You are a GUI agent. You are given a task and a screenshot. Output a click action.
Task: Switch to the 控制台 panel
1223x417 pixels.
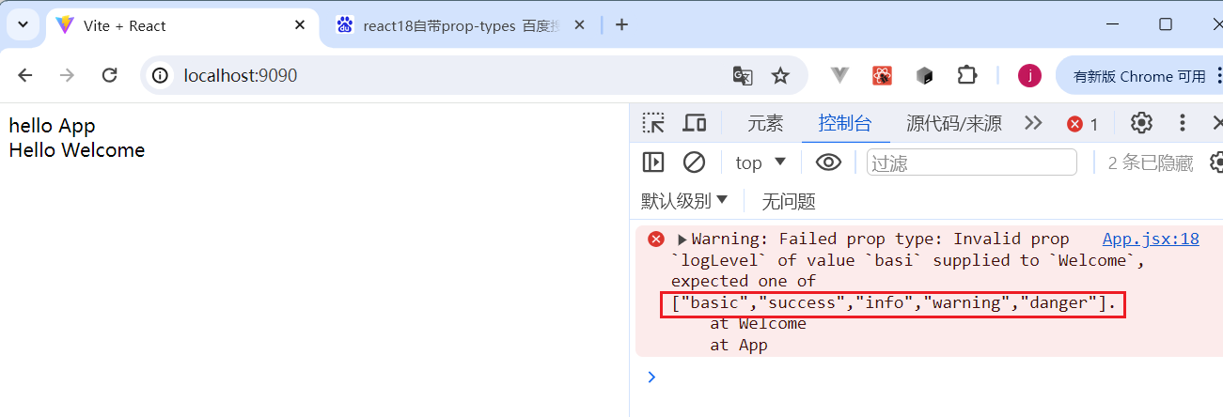[x=845, y=123]
